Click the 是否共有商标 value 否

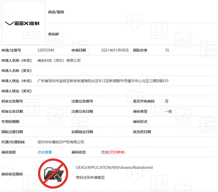tap(167, 101)
